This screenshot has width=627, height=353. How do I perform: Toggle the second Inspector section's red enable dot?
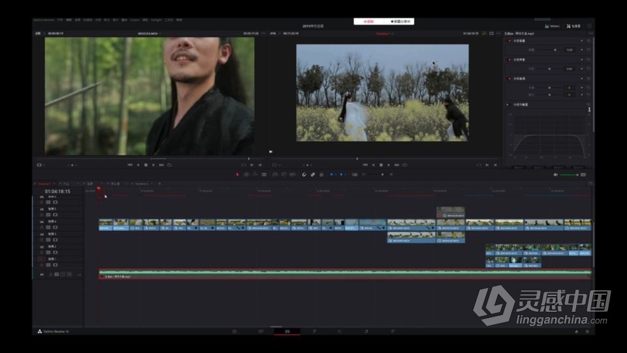(x=509, y=59)
